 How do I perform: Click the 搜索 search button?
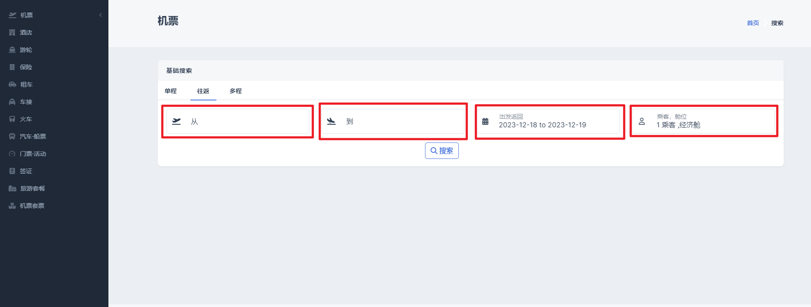[x=442, y=151]
